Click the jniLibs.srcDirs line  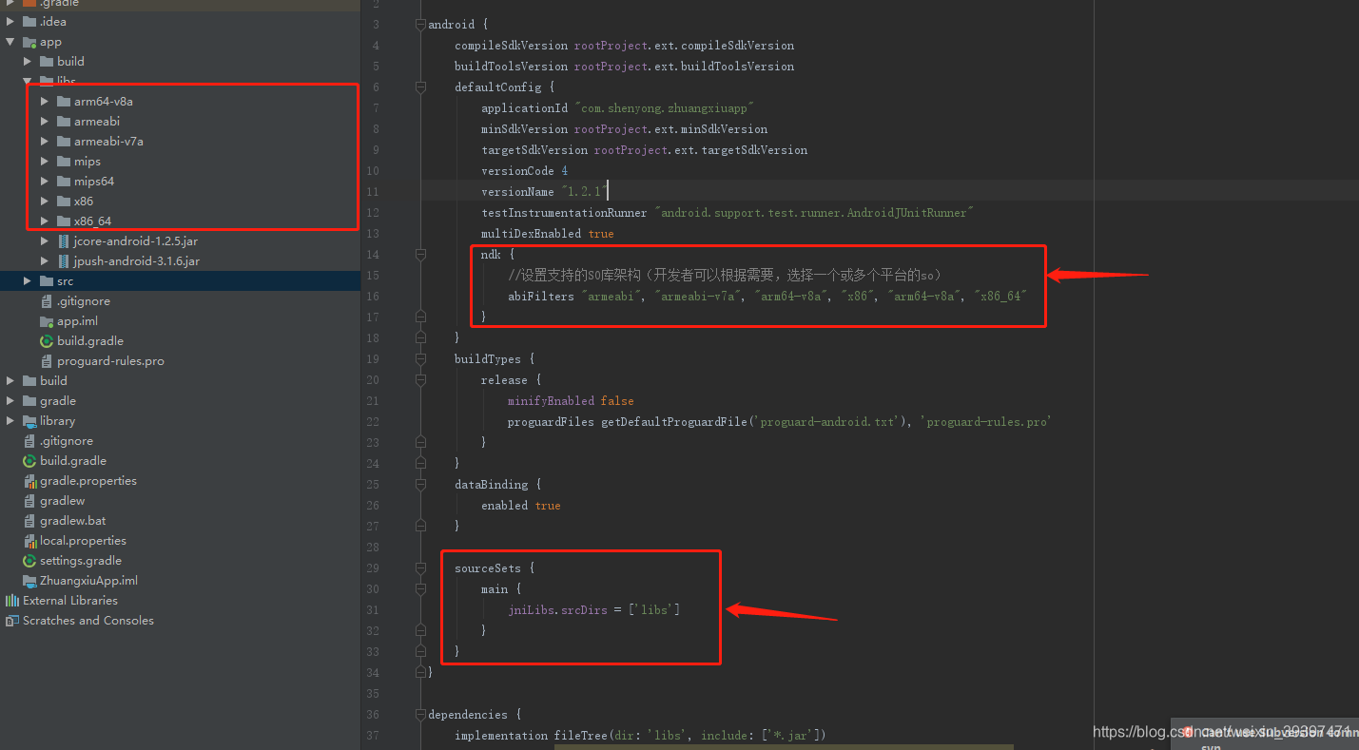pos(594,609)
